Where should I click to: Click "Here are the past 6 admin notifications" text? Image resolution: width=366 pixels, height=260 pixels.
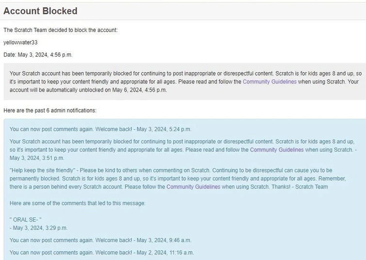pos(50,110)
